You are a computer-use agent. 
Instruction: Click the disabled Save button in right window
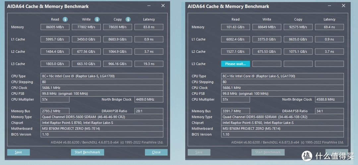pos(199,152)
